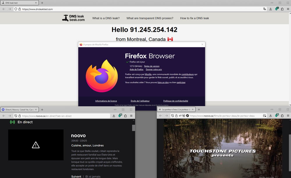Open the hamburger menu in the DNS leak test window

(288, 9)
